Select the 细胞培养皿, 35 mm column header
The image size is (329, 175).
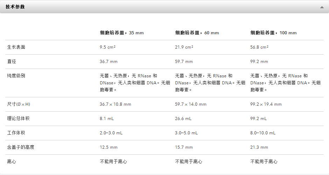point(122,33)
